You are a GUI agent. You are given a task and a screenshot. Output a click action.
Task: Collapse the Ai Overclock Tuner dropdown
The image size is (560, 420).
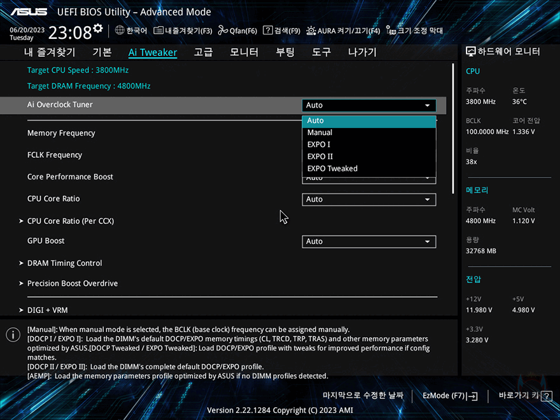[x=369, y=106]
